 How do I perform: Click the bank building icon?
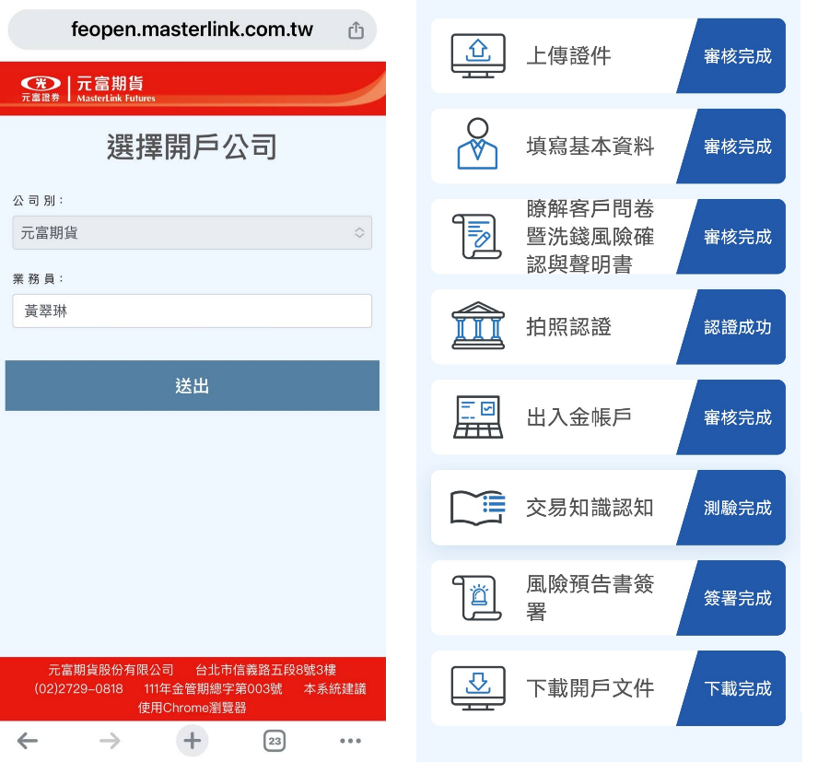(x=478, y=325)
